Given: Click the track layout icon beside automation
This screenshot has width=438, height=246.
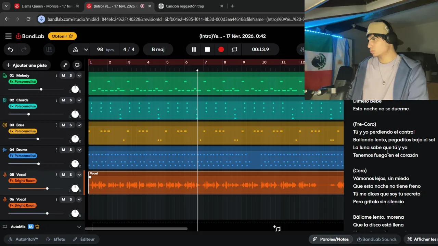Looking at the screenshot, I should (77, 65).
